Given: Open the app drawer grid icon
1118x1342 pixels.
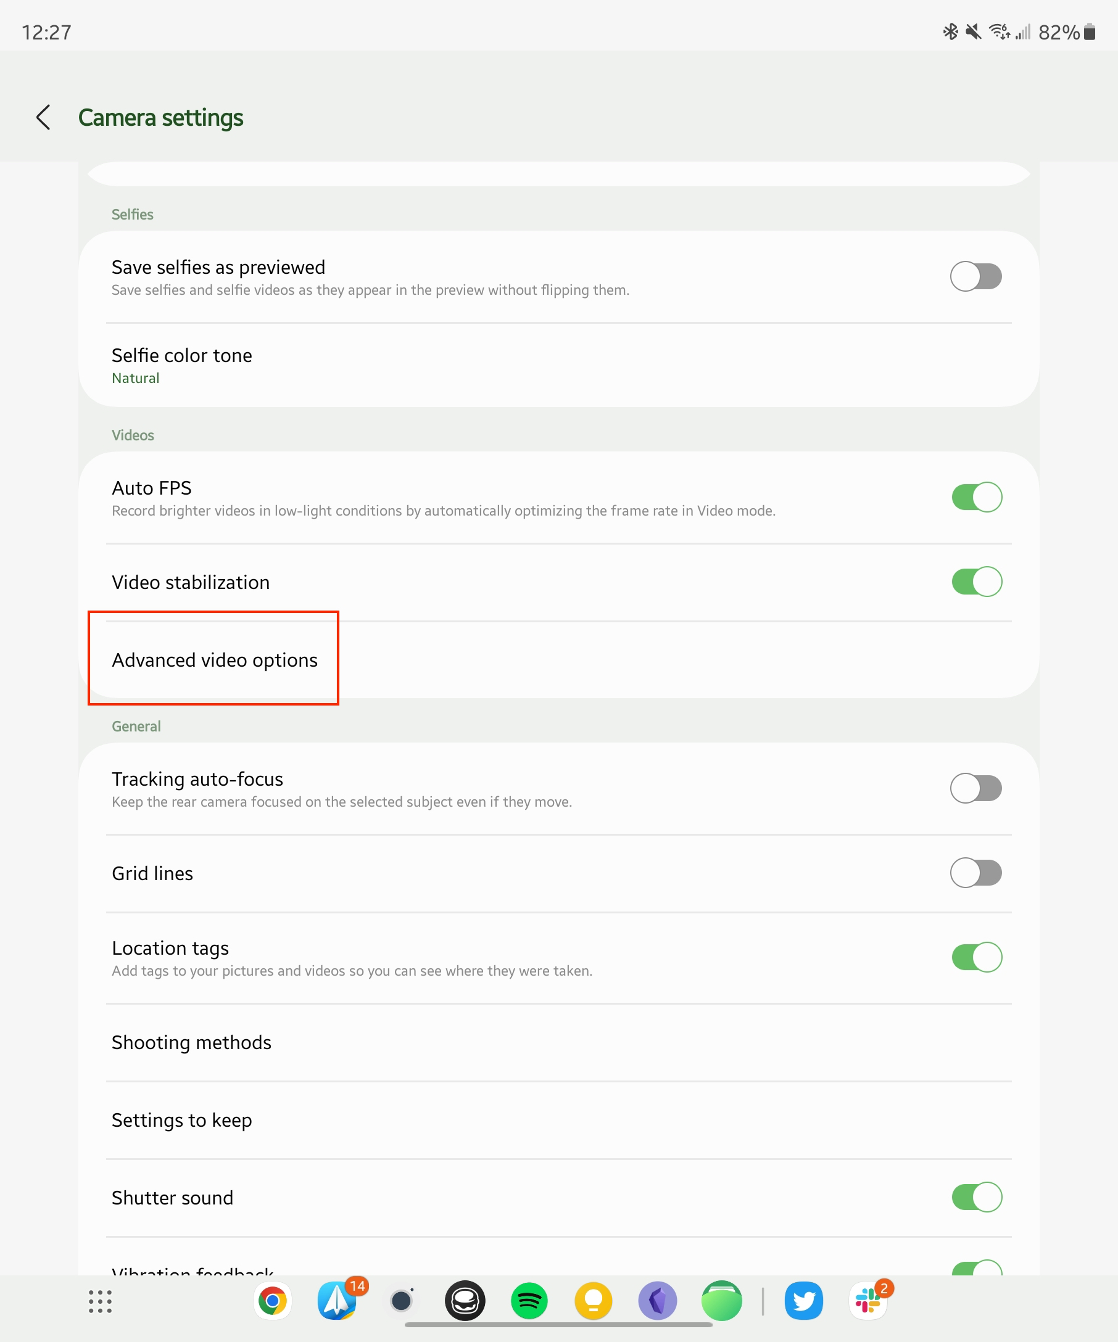Looking at the screenshot, I should click(100, 1301).
